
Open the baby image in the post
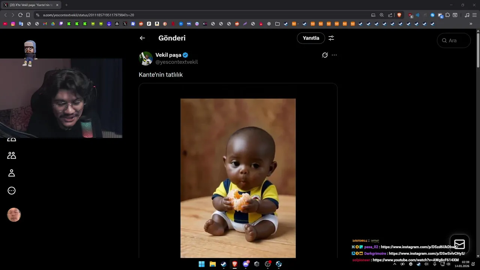point(238,178)
